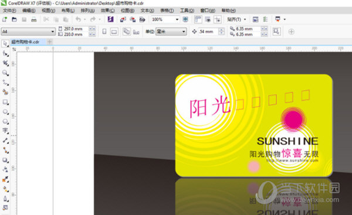Toggle Treat as filled button
This screenshot has height=215, width=352.
[x=276, y=32]
